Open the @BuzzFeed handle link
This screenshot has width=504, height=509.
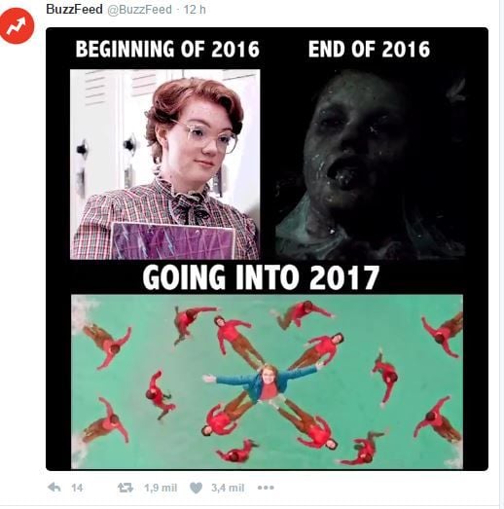[139, 10]
